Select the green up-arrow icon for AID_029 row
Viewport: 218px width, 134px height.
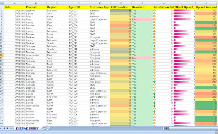154,94
